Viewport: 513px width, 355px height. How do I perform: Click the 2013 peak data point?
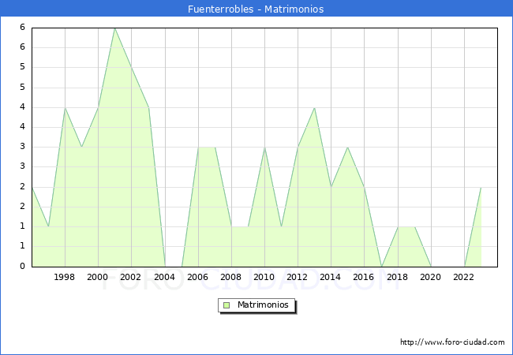(x=314, y=107)
